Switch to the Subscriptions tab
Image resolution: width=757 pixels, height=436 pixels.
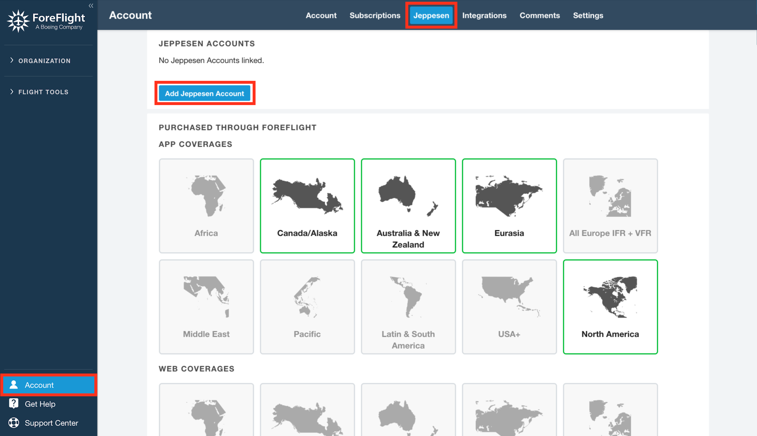(x=375, y=15)
